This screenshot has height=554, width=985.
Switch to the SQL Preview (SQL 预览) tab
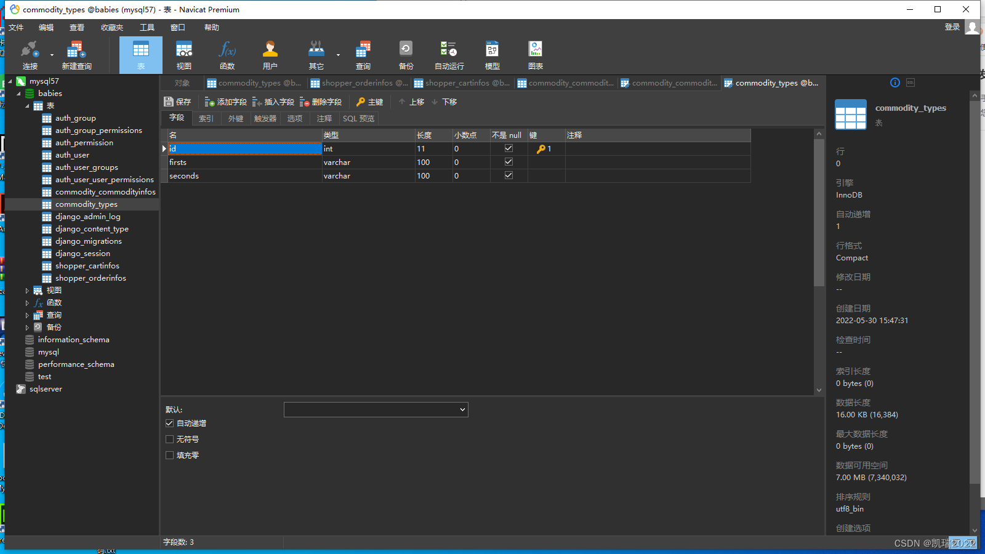tap(358, 118)
